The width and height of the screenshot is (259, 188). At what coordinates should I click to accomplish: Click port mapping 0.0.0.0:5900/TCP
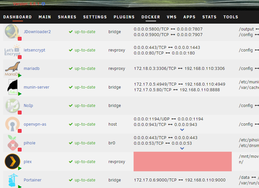click(x=168, y=35)
